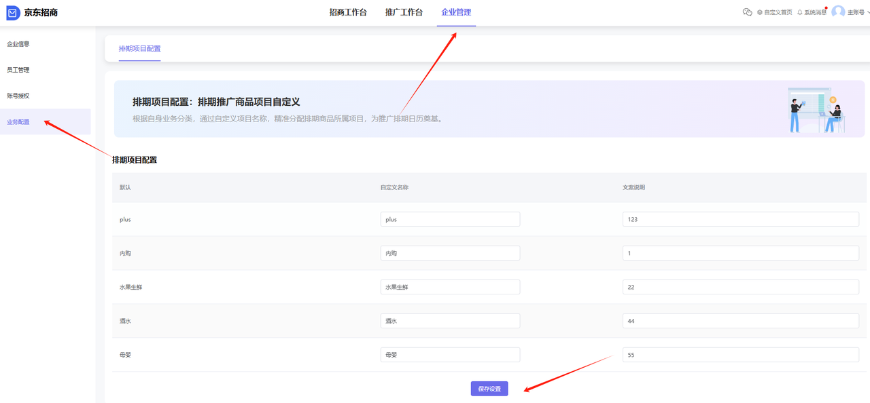
Task: Click the 系统消息 bell icon
Action: click(800, 12)
